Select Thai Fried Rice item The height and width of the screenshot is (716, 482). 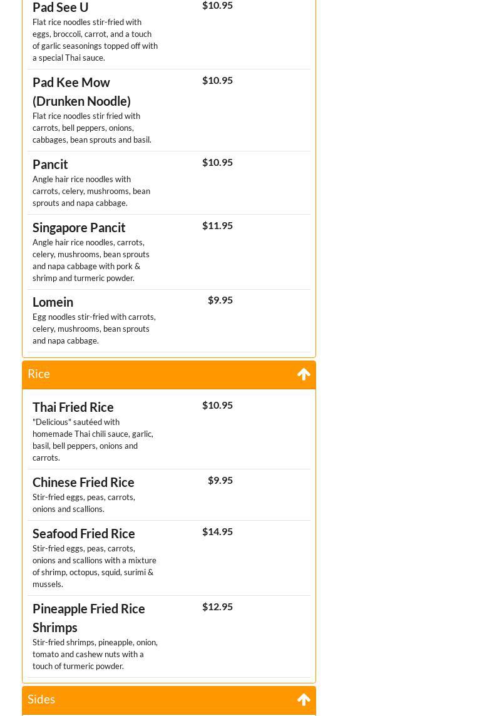73,407
